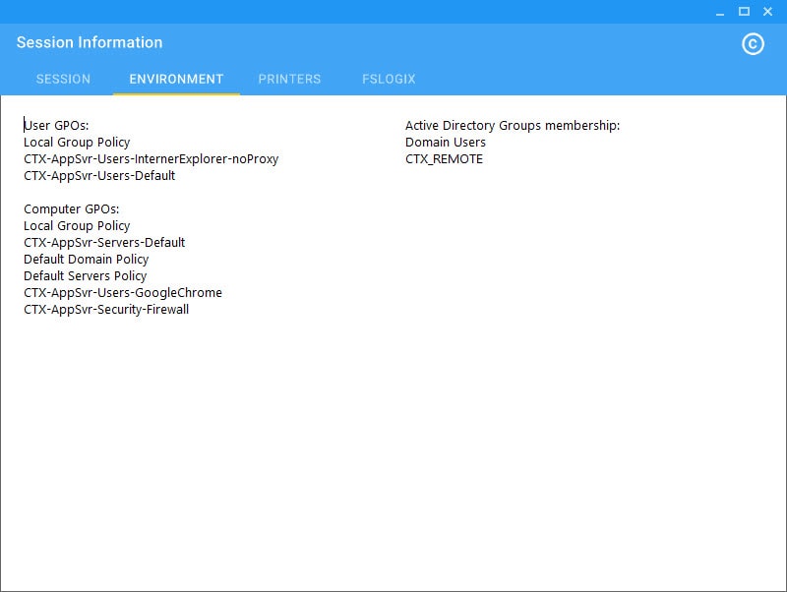Maximize the Session Information window
The width and height of the screenshot is (787, 592).
coord(744,12)
